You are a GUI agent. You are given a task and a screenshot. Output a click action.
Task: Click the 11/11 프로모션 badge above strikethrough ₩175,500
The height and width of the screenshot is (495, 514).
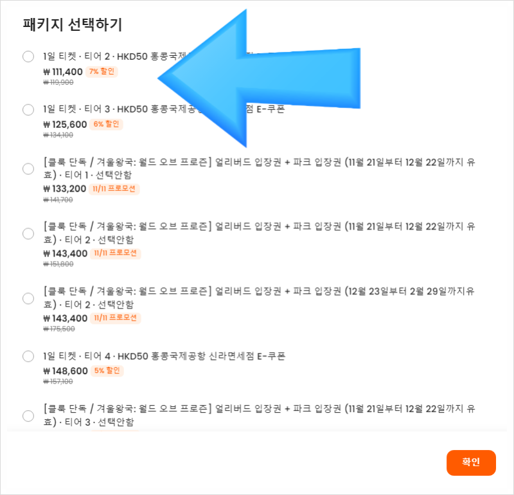tap(116, 318)
